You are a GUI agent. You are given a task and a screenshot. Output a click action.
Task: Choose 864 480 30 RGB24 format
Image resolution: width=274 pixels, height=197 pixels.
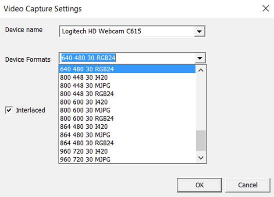pos(128,143)
